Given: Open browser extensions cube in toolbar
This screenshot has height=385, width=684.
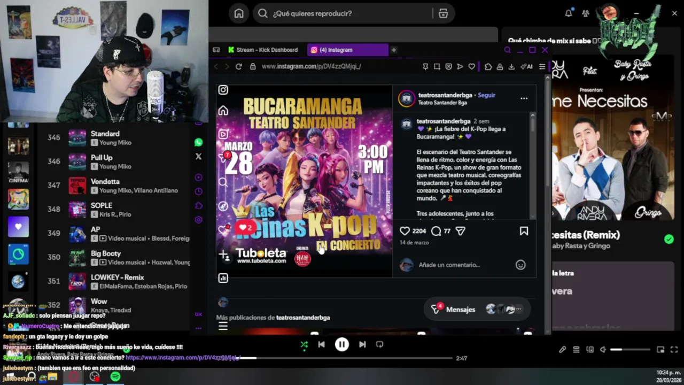Looking at the screenshot, I should (x=488, y=66).
